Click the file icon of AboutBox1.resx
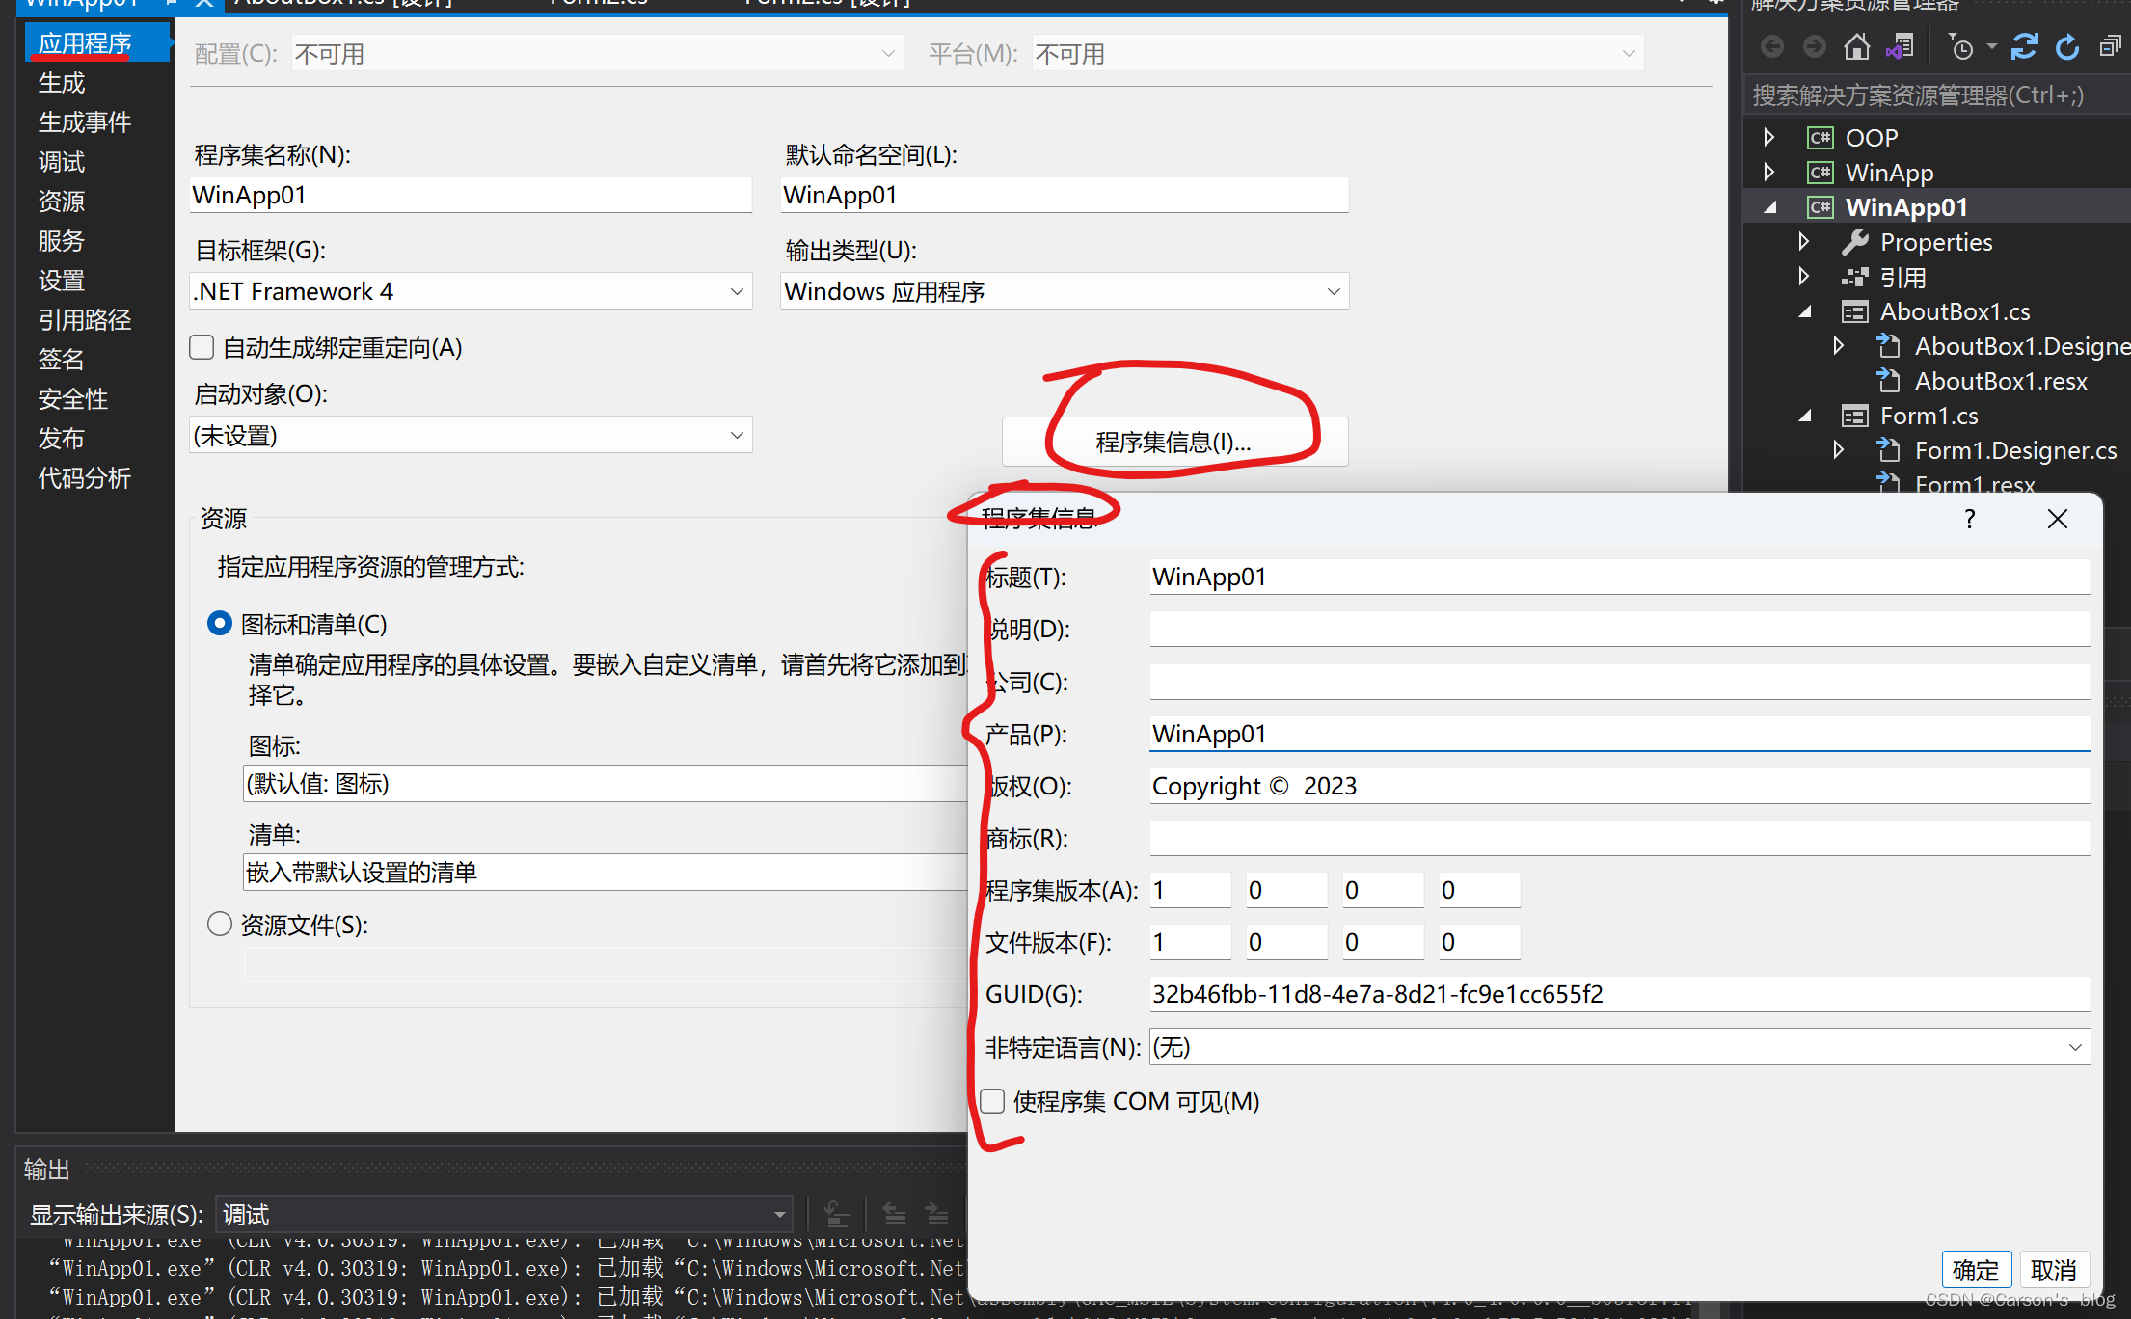Viewport: 2131px width, 1319px height. 1889,381
